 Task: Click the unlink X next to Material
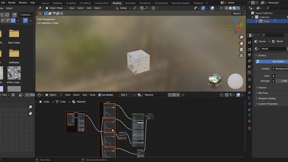pos(178,95)
